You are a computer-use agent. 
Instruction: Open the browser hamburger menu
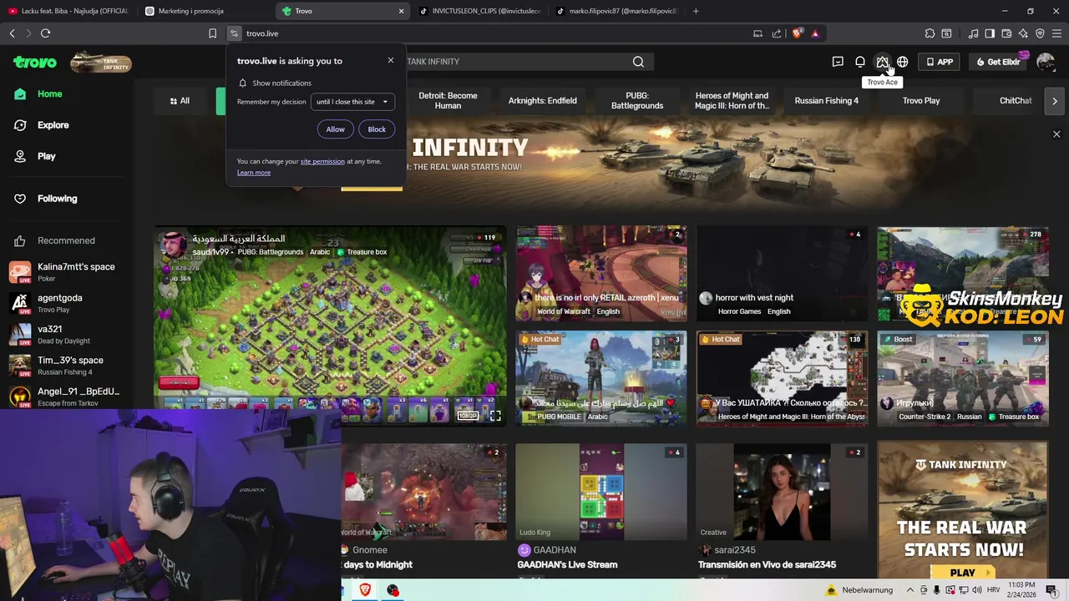(1056, 33)
